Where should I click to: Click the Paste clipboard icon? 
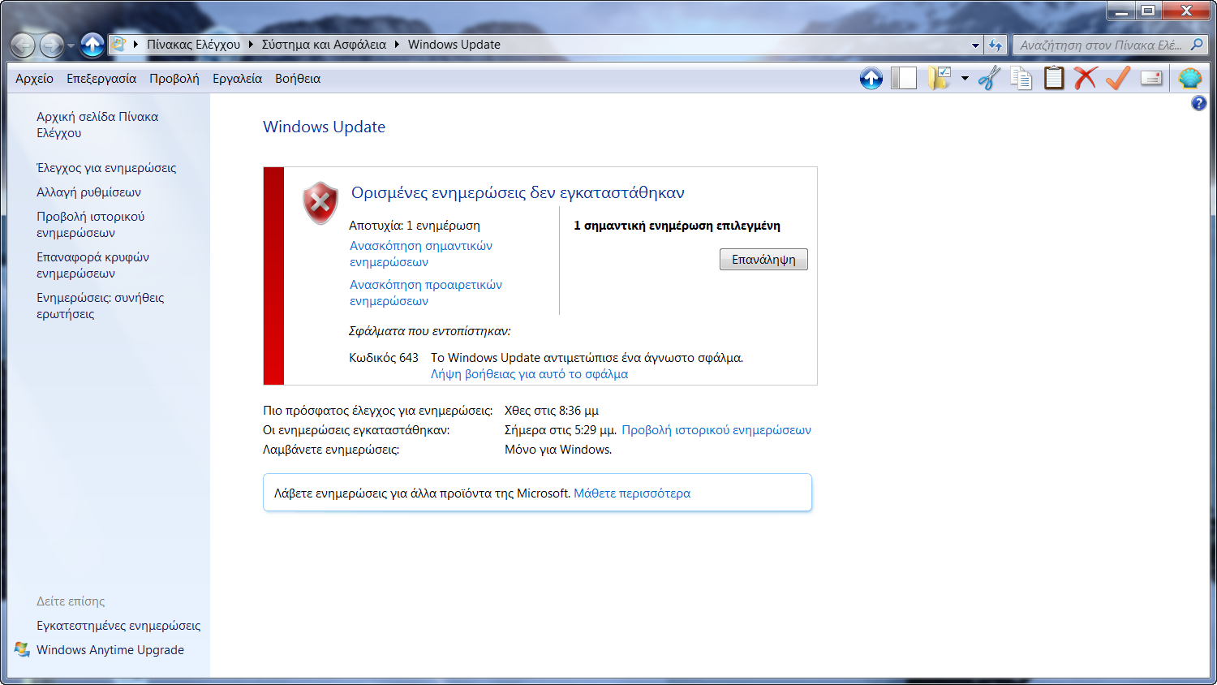pos(1054,78)
